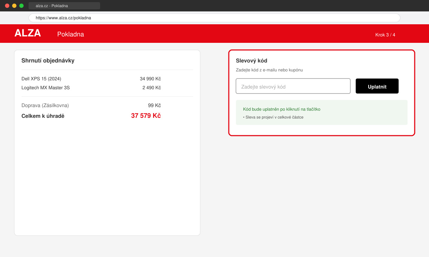Click the Zadejte kód z e-mailu hint text
Image resolution: width=429 pixels, height=257 pixels.
(269, 70)
